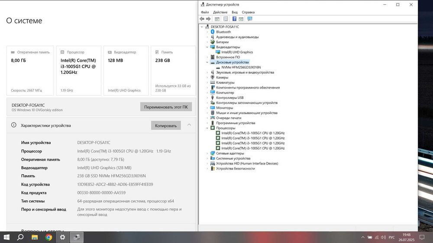Open the Вид menu
The height and width of the screenshot is (243, 433).
(234, 13)
